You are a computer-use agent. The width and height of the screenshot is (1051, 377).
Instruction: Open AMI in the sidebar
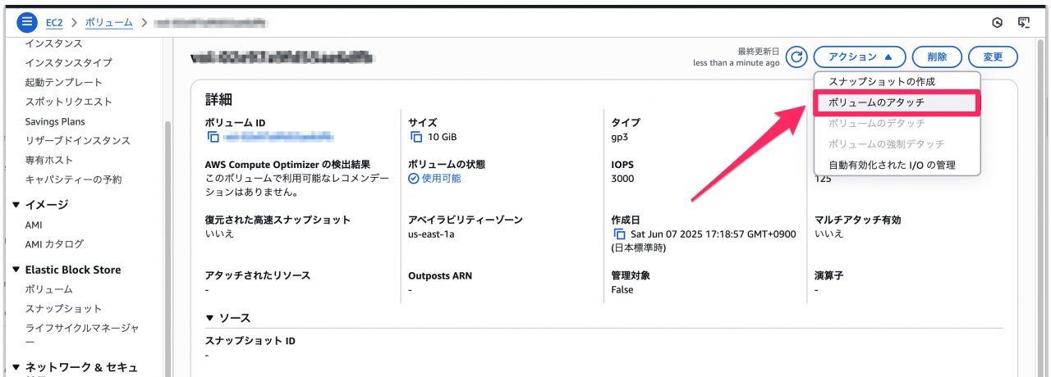click(x=34, y=225)
